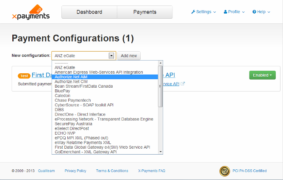Image resolution: width=283 pixels, height=180 pixels.
Task: Open the green Enabled status dropdown
Action: pos(262,75)
